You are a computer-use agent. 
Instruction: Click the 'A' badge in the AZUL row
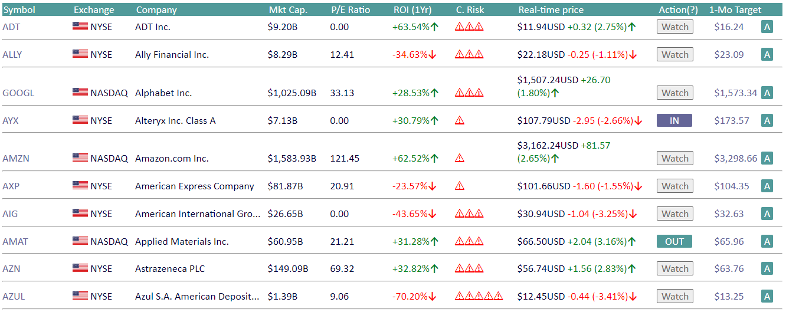coord(767,296)
